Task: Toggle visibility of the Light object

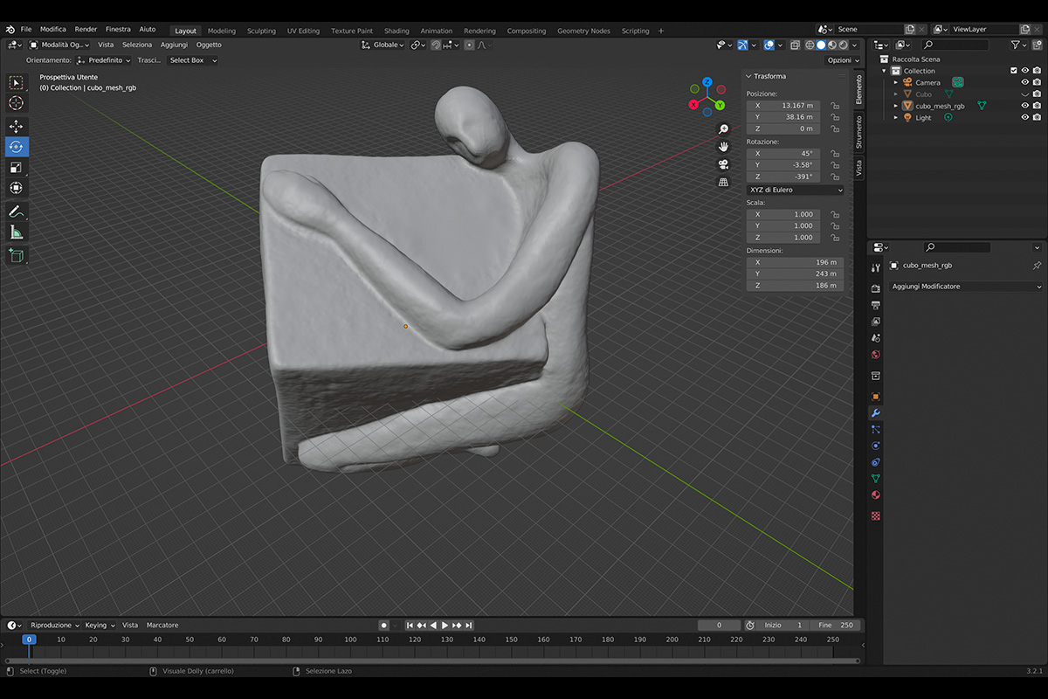Action: click(x=1025, y=117)
